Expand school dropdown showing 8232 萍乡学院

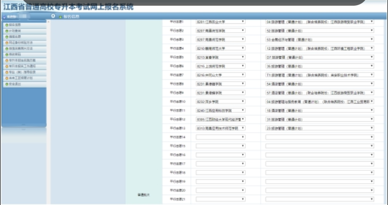220,101
